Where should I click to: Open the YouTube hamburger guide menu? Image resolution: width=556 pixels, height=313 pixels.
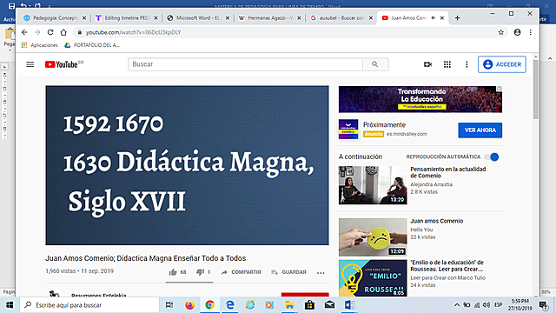click(30, 64)
